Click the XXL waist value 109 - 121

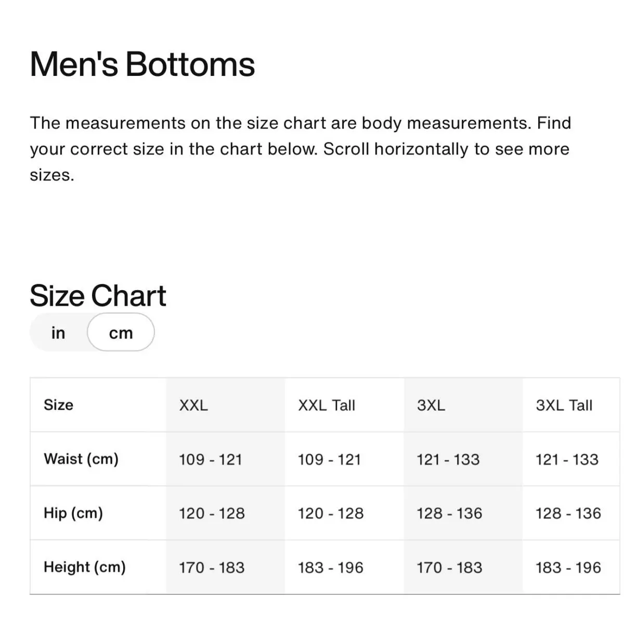tap(211, 460)
